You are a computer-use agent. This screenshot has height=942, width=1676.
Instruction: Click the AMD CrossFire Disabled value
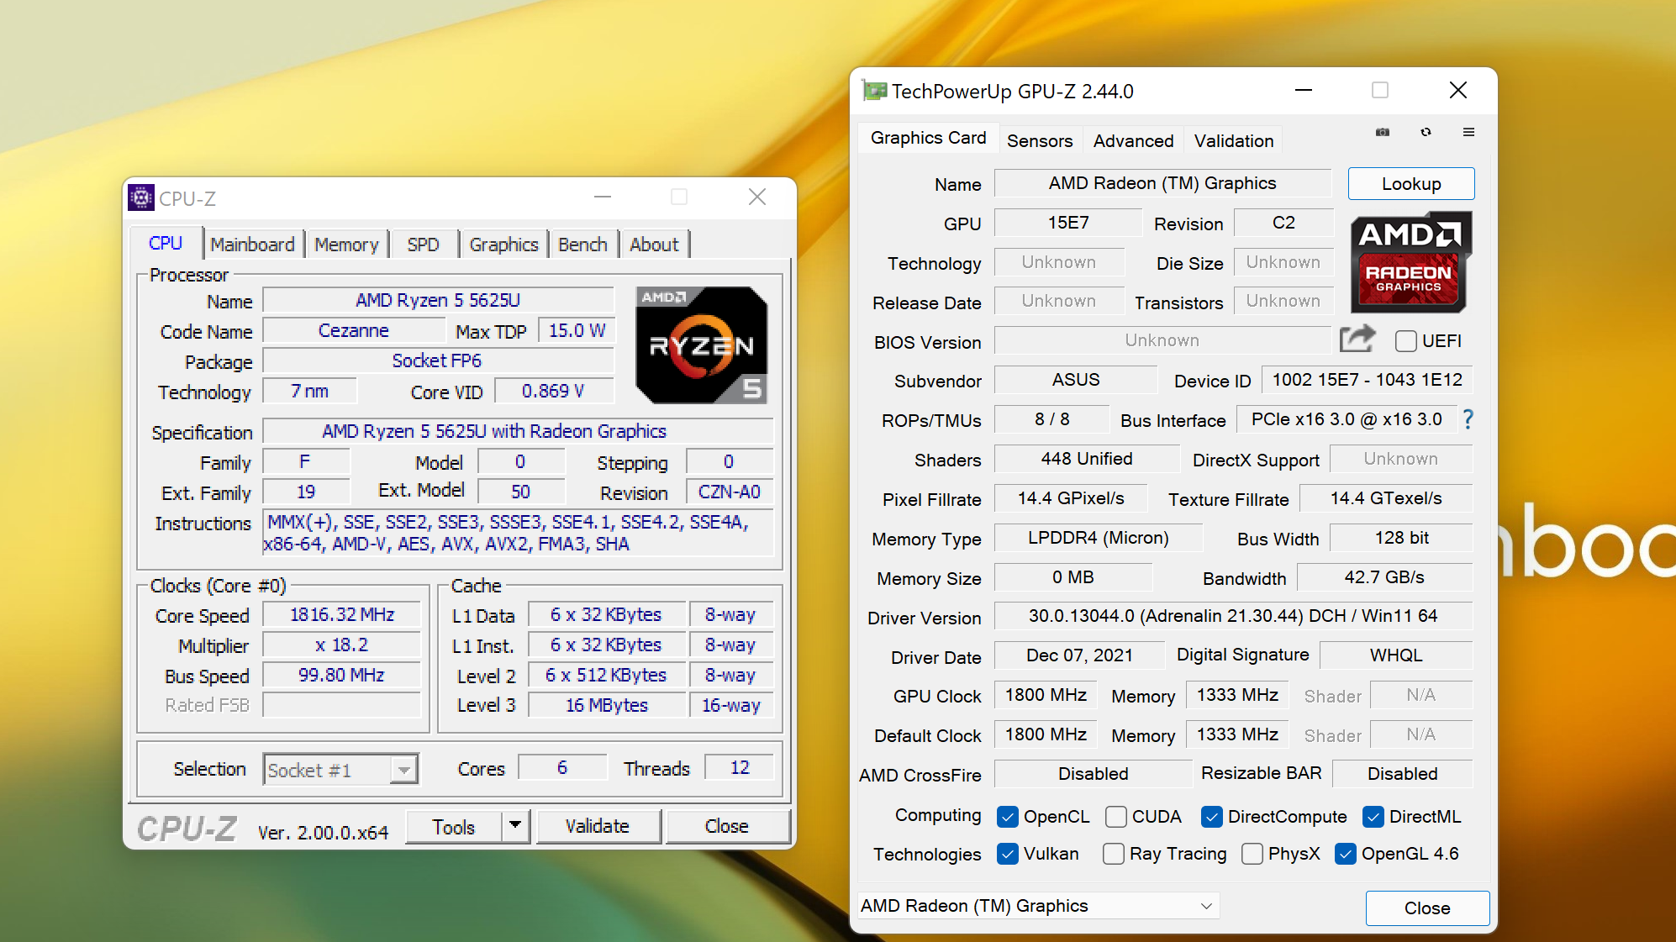[x=1093, y=773]
